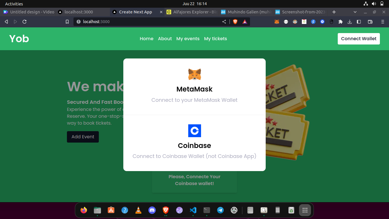Click the golden ticket illustration
Viewport: 389px width, 219px height.
point(287,112)
